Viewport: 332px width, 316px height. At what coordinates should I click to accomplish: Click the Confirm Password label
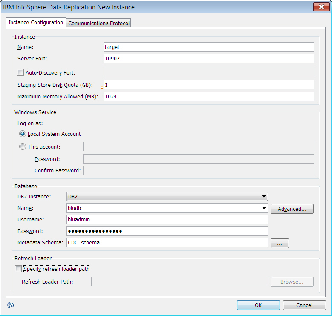click(58, 170)
